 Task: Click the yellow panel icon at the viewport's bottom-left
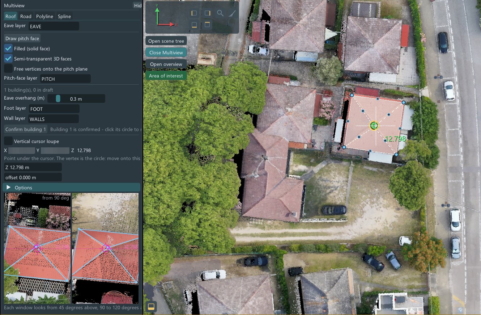click(x=151, y=307)
